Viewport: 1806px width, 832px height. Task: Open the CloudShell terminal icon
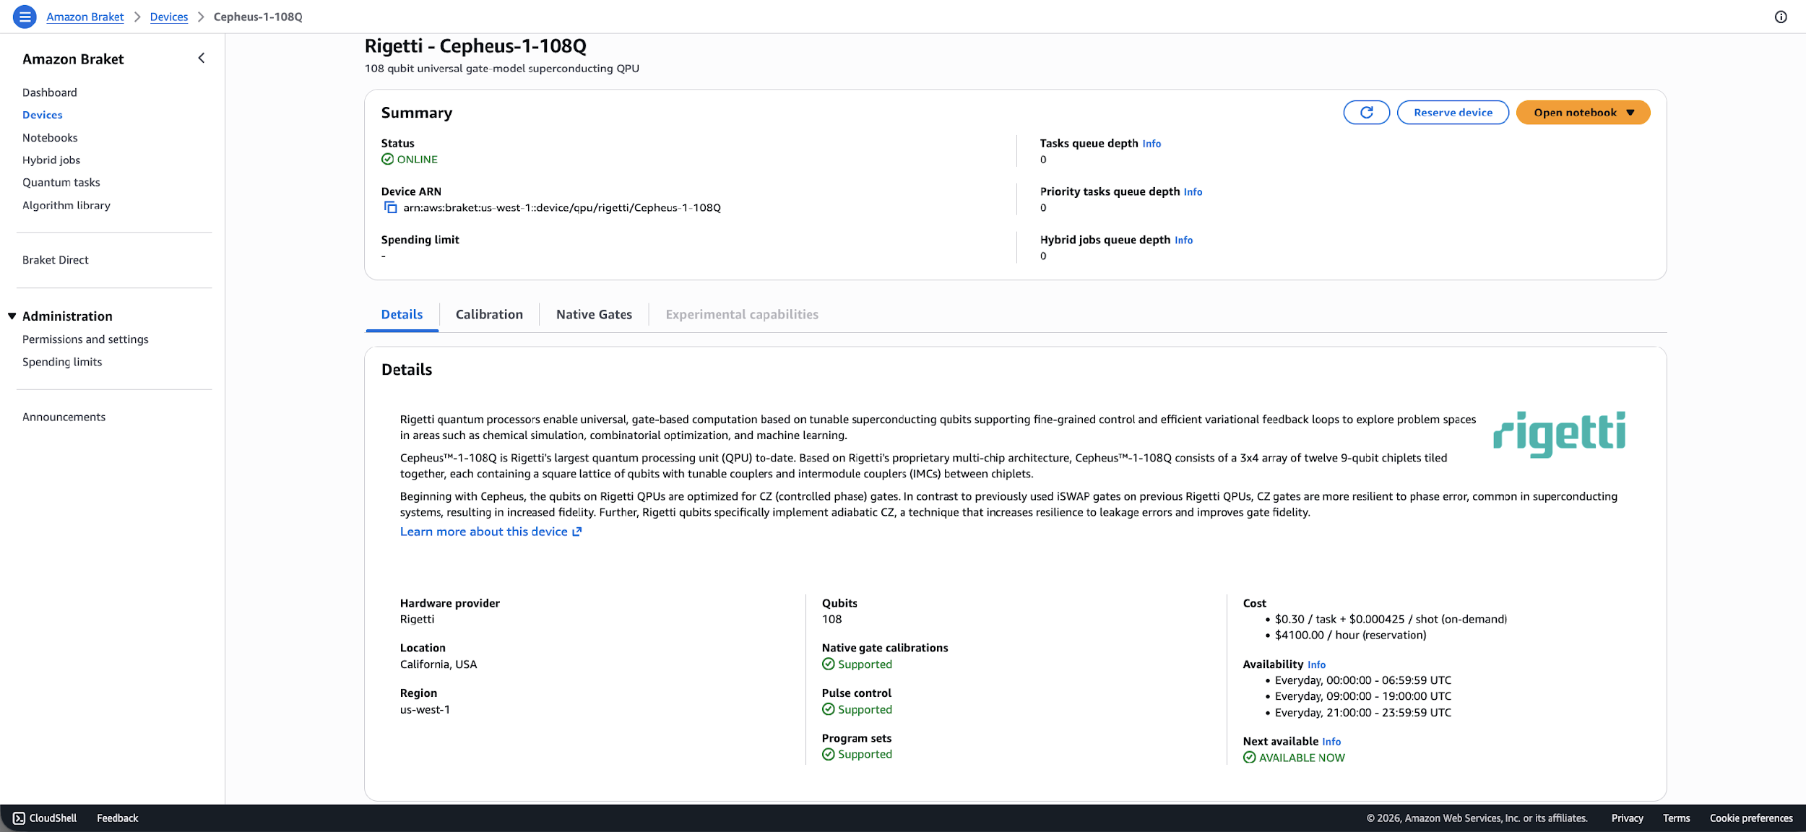pos(19,818)
